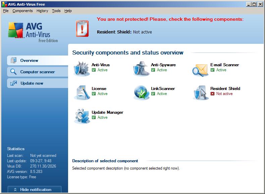
Task: Click the 'Not active' status under Resident Shield
Action: click(x=224, y=94)
